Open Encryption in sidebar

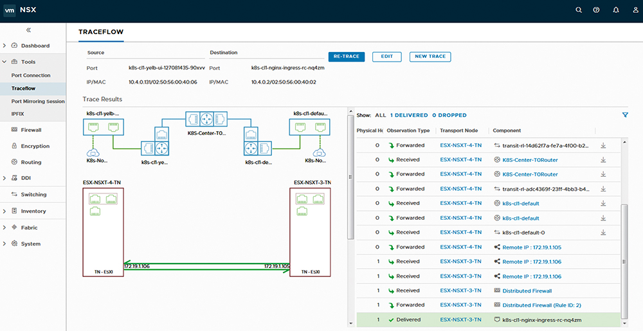[35, 146]
